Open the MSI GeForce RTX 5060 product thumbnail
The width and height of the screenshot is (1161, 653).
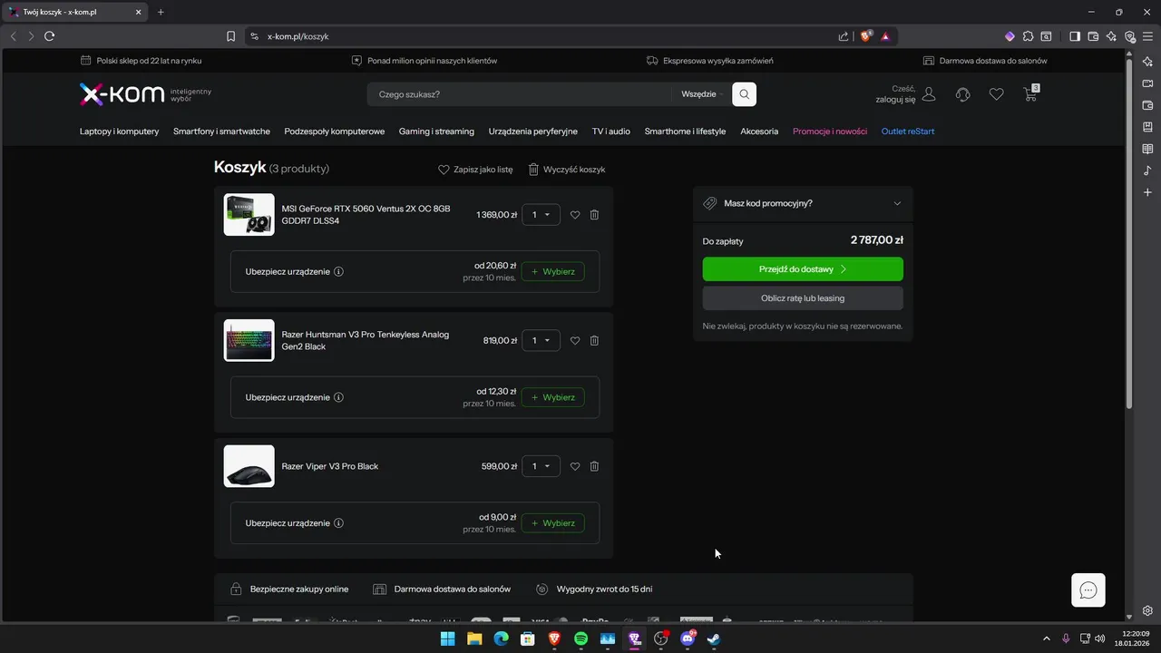(249, 215)
